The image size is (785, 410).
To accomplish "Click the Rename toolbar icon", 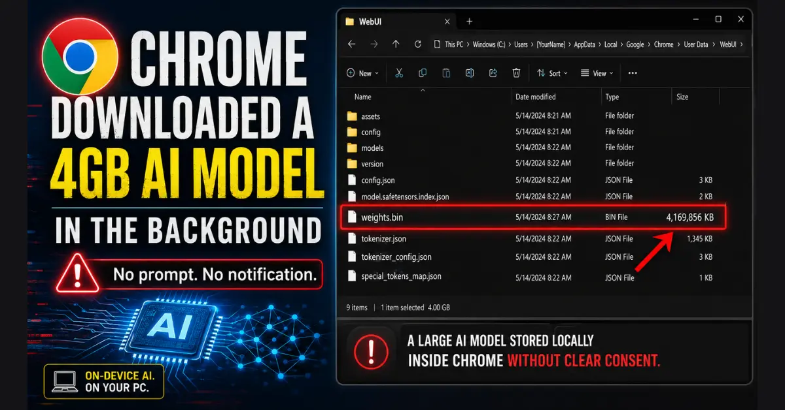I will tap(470, 73).
